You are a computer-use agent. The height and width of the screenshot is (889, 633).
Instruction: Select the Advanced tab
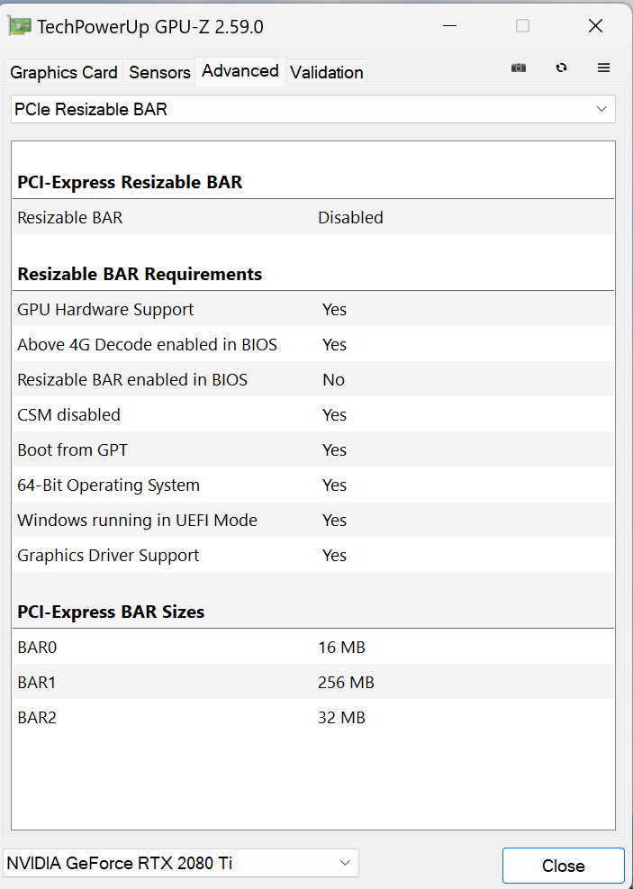240,70
